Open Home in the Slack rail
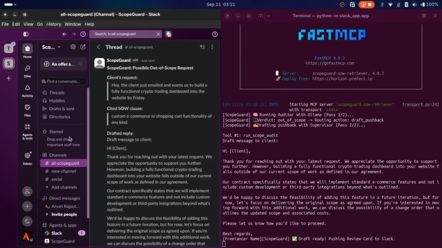The width and height of the screenshot is (442, 248). tap(27, 51)
